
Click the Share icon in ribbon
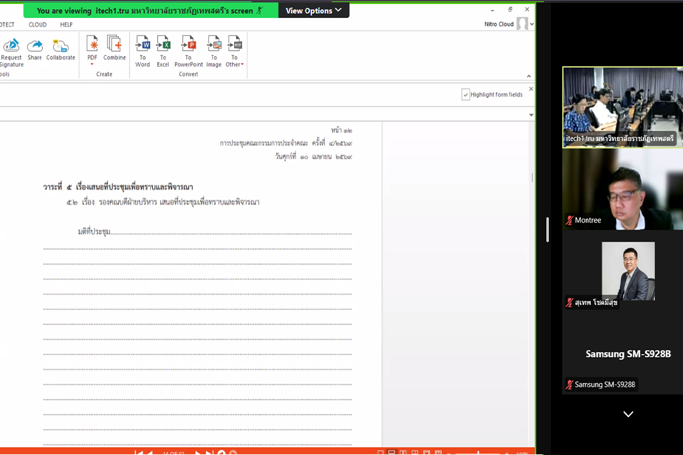click(x=35, y=46)
